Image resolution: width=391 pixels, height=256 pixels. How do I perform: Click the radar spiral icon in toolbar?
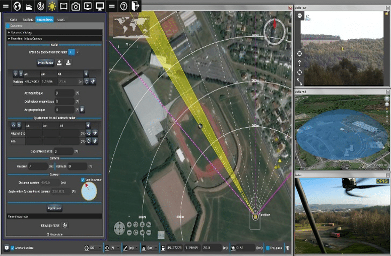click(x=41, y=6)
